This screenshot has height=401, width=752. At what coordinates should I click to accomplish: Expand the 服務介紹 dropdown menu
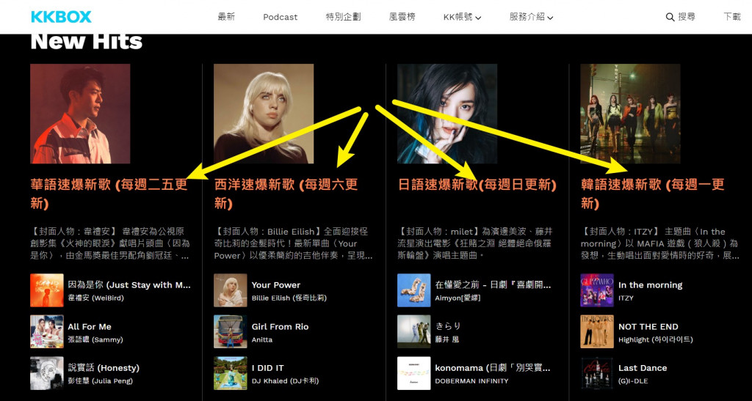(x=531, y=17)
